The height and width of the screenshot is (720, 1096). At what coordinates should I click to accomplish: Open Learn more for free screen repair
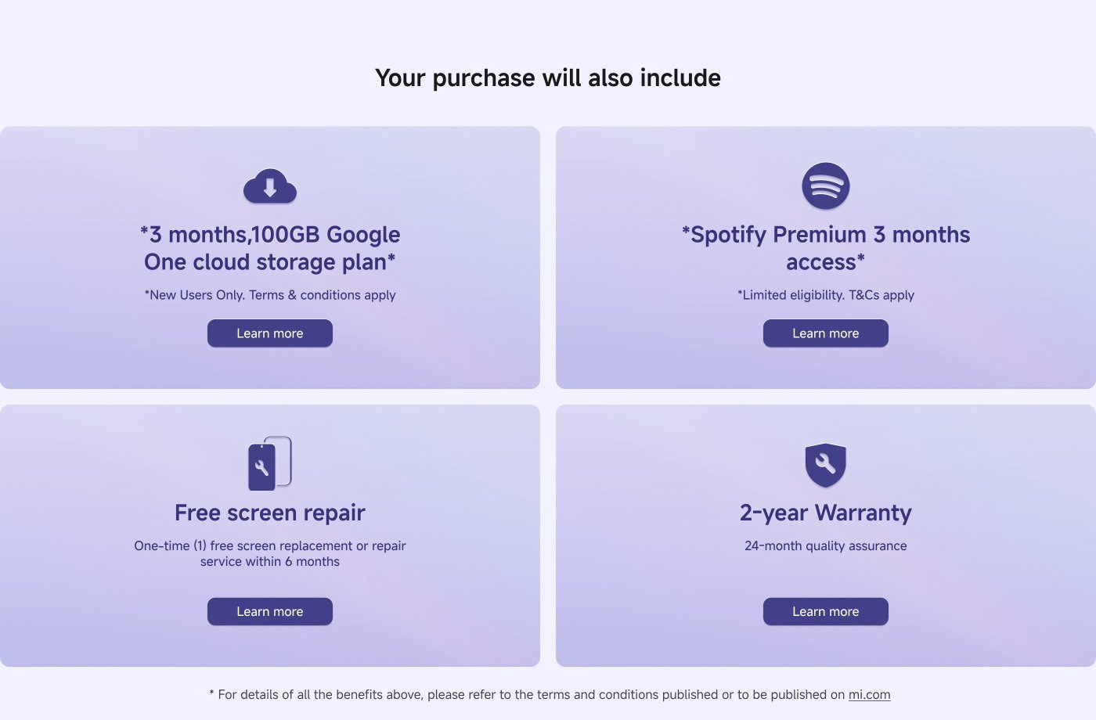coord(270,611)
